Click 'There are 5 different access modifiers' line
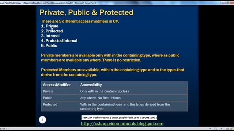 pos(80,21)
